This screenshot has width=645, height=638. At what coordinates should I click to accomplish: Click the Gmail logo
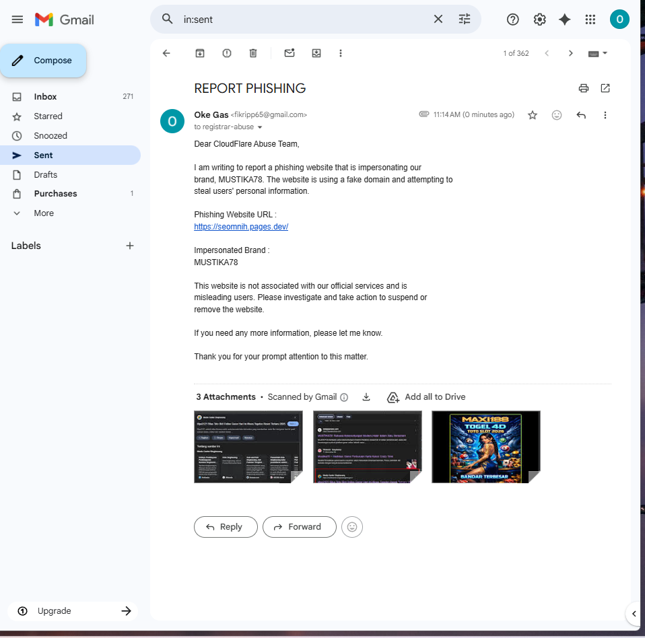pyautogui.click(x=65, y=20)
